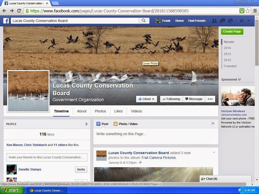Click the Home link in header
259x194 pixels.
tap(180, 21)
